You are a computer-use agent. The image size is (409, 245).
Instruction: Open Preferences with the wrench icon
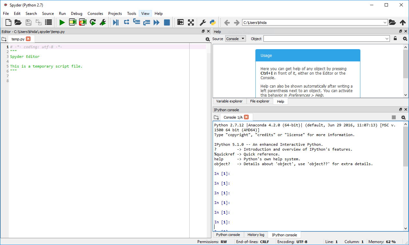[203, 22]
